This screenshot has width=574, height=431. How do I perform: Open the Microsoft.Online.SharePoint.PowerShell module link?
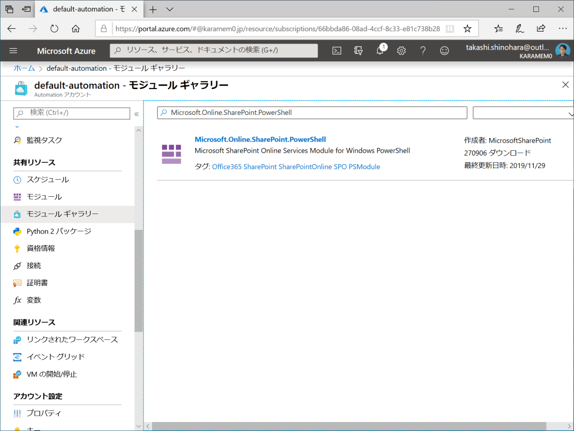click(260, 139)
